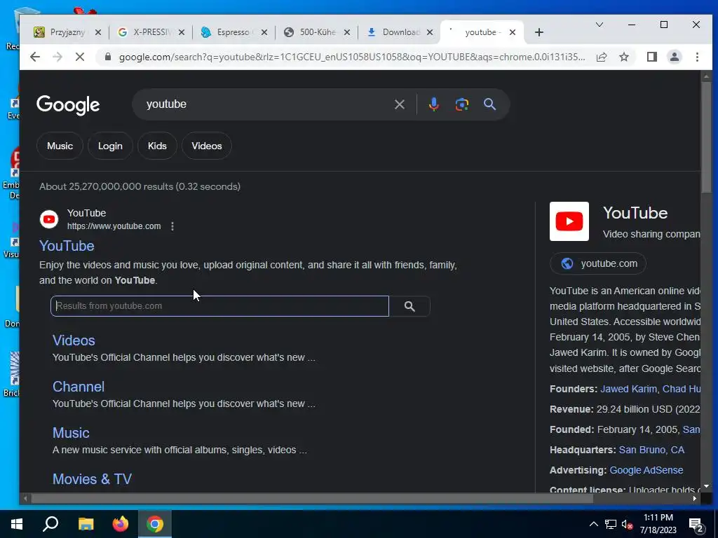Visit youtube.com from the knowledge panel button
The height and width of the screenshot is (538, 718).
598,263
